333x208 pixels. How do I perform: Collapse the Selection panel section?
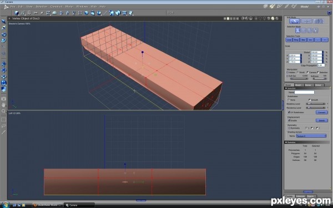coord(286,88)
